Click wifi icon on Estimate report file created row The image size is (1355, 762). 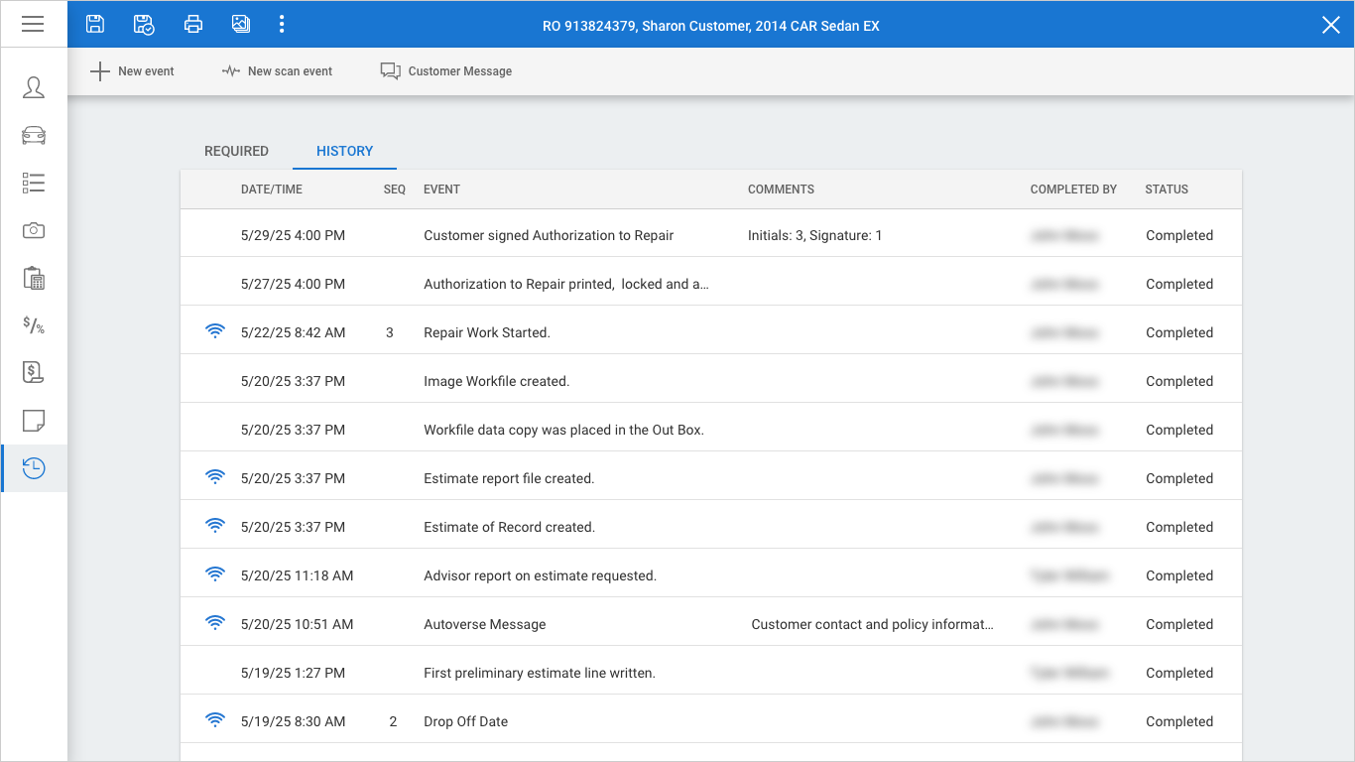[215, 477]
